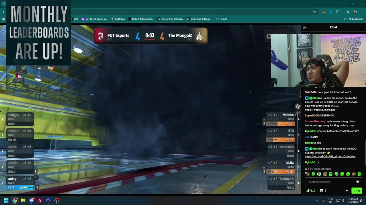Open the channel points balance showing 510
Screen dimensions: 366x205
tap(311, 191)
